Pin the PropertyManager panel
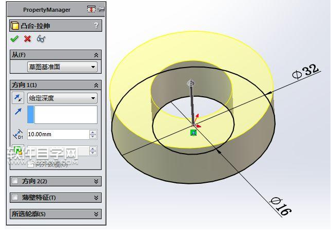Viewport: 331px width, 234px height. pyautogui.click(x=101, y=9)
